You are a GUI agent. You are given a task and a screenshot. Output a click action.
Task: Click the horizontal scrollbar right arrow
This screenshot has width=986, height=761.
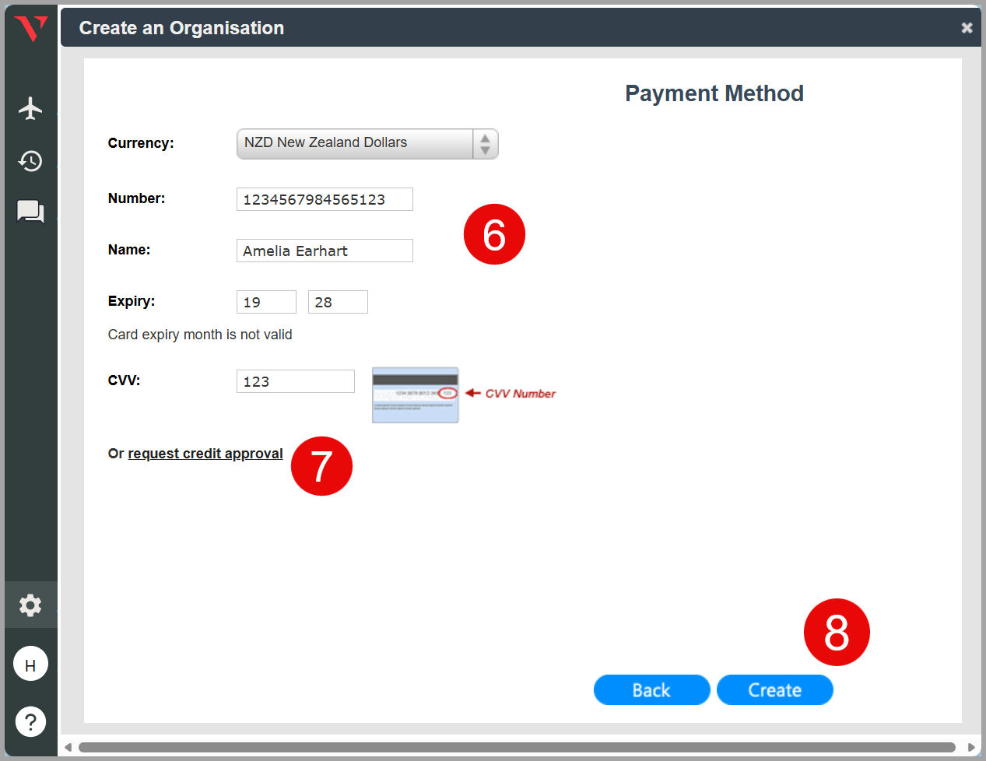(970, 748)
